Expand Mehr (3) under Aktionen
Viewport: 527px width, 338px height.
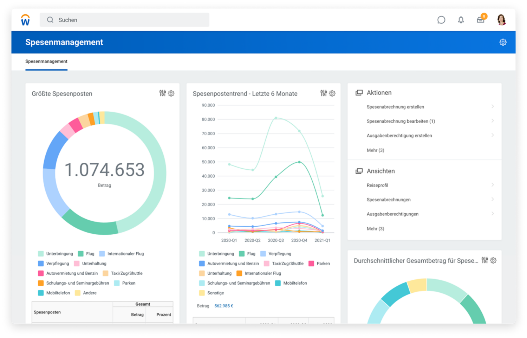tap(376, 150)
